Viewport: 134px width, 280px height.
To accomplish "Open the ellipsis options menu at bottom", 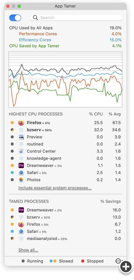I will click(x=118, y=261).
